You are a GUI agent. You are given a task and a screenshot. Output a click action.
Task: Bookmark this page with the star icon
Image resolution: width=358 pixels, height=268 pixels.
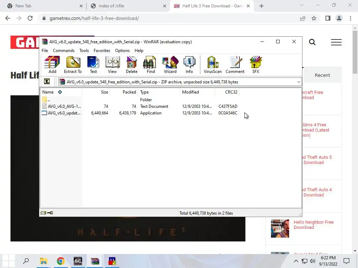(314, 18)
